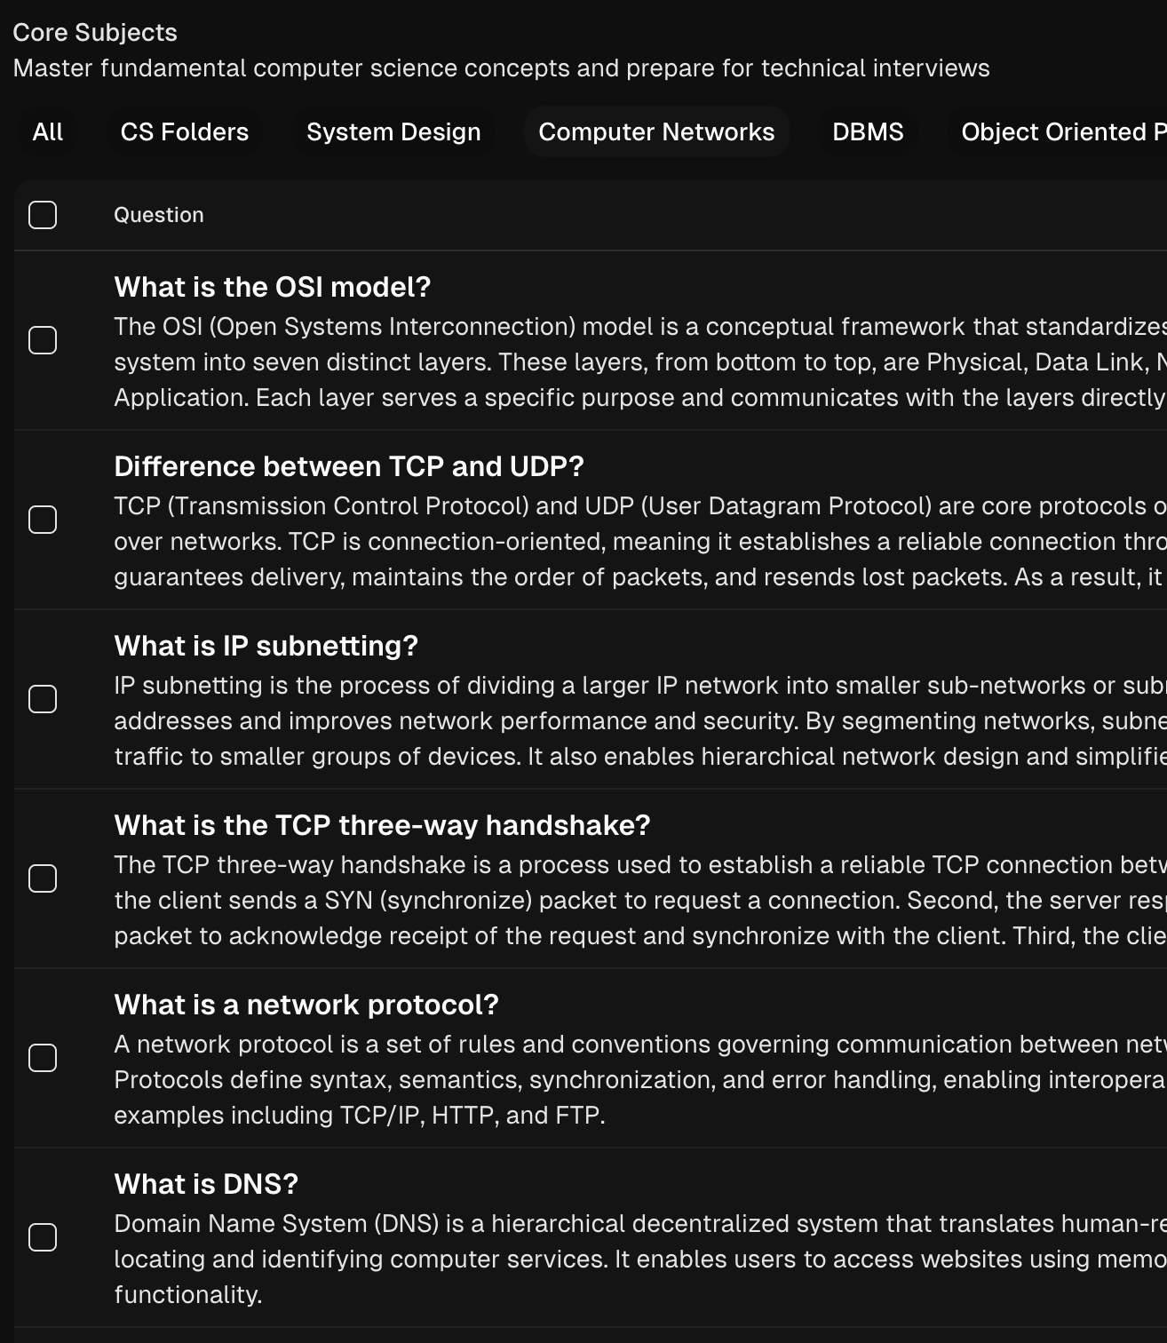
Task: Select the checkbox beside What is DNS
Action: pos(43,1237)
